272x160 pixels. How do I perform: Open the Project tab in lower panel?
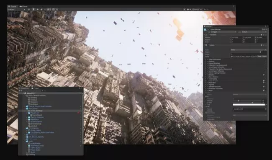pos(36,88)
